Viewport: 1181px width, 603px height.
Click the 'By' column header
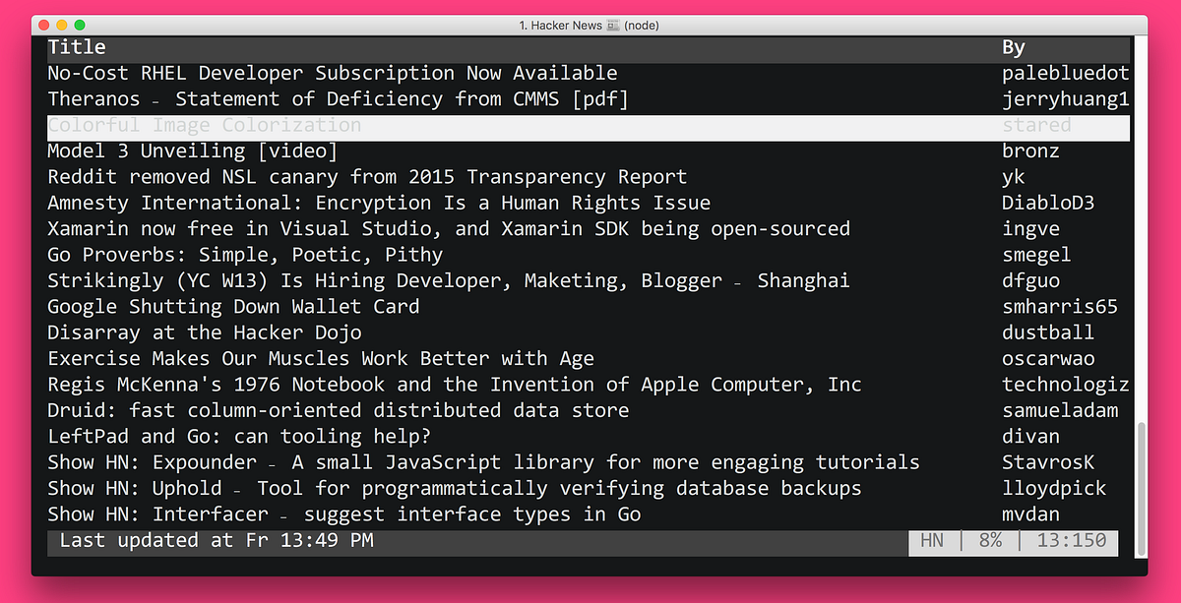pyautogui.click(x=1014, y=46)
